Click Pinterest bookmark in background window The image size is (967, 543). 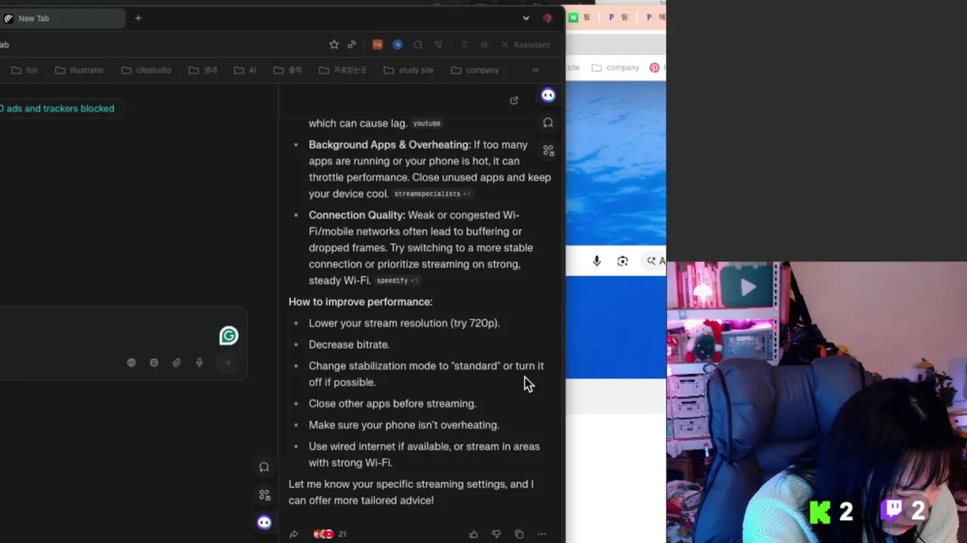click(x=655, y=68)
